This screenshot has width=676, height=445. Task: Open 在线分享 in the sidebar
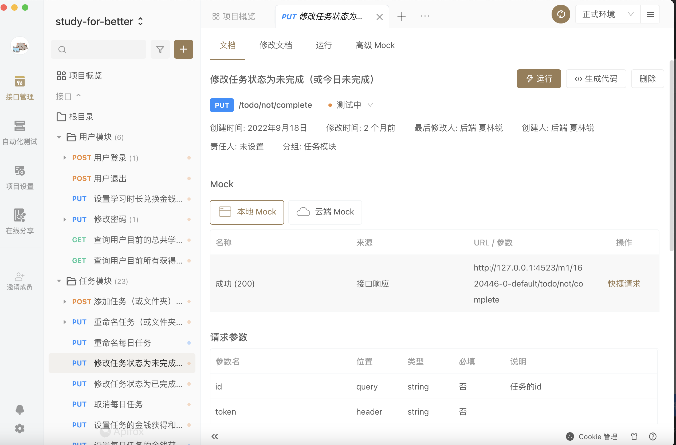point(19,221)
